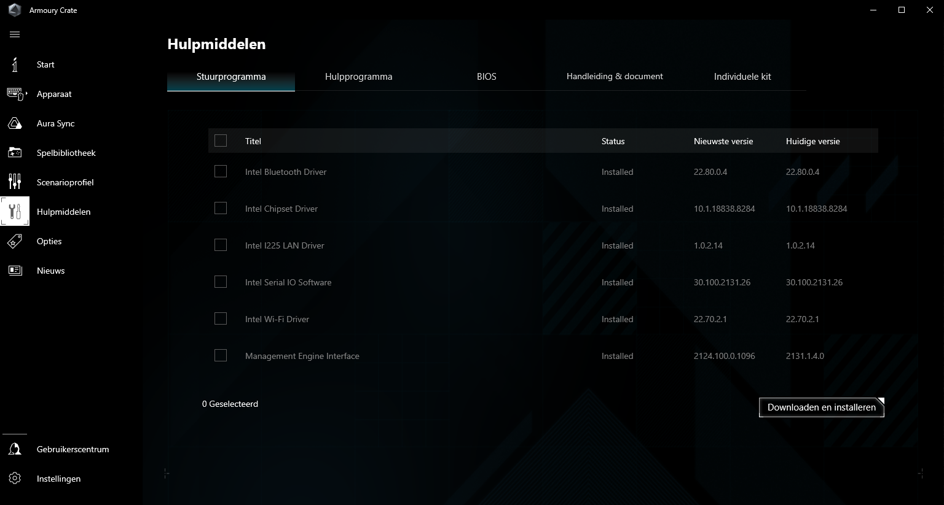Click current version 2131.1.4.0 value

tap(805, 356)
